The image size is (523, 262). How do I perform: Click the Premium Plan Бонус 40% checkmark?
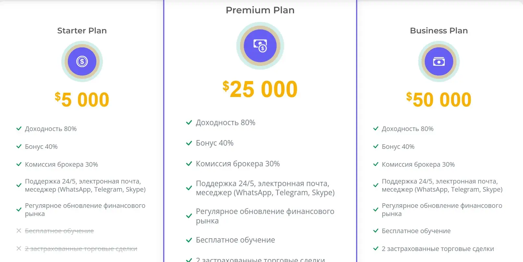tap(189, 143)
